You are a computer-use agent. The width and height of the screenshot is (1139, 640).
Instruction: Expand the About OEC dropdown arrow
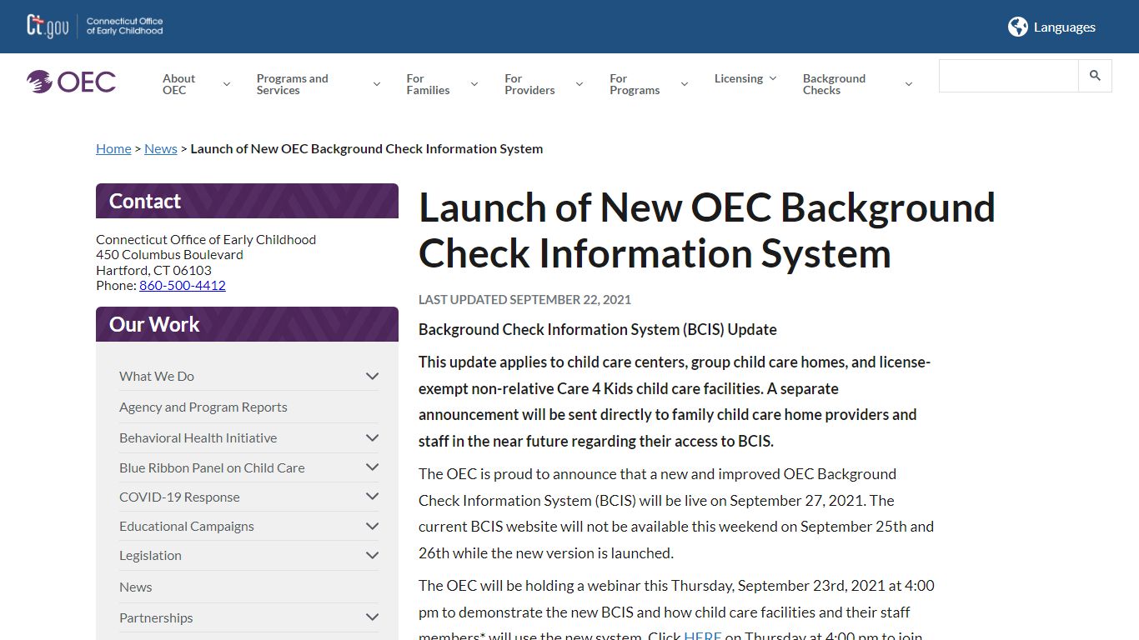pos(226,84)
